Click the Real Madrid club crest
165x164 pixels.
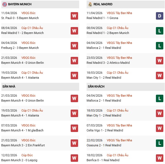pos(90,4)
